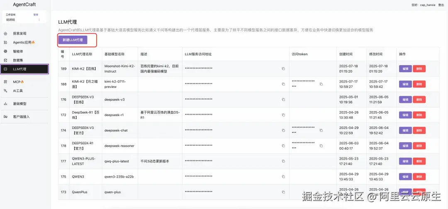Click 登出 to log out
448x209 pixels.
[441, 5]
